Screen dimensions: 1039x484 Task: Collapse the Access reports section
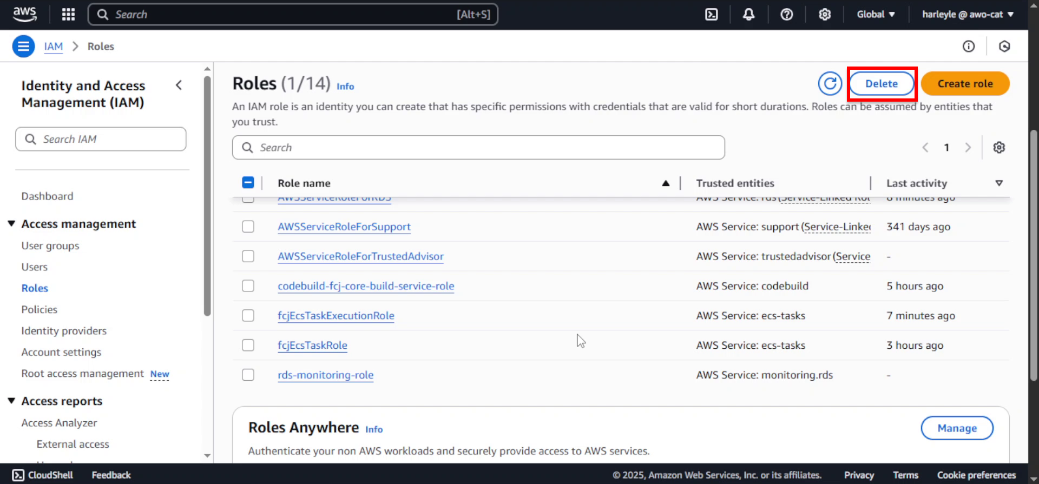pos(11,401)
